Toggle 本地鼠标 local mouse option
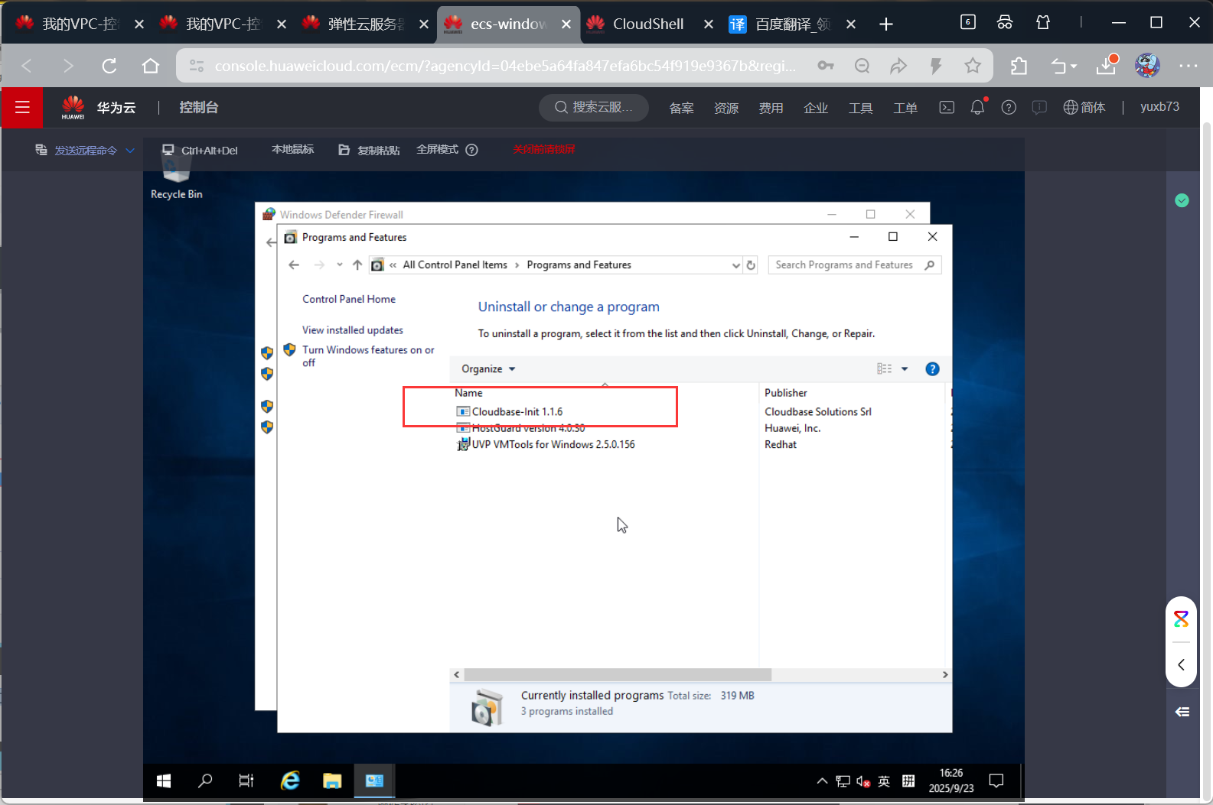 pyautogui.click(x=292, y=149)
